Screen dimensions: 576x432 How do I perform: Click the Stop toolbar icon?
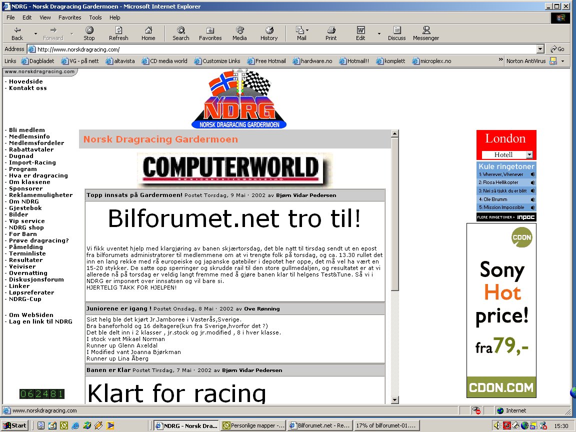point(89,33)
